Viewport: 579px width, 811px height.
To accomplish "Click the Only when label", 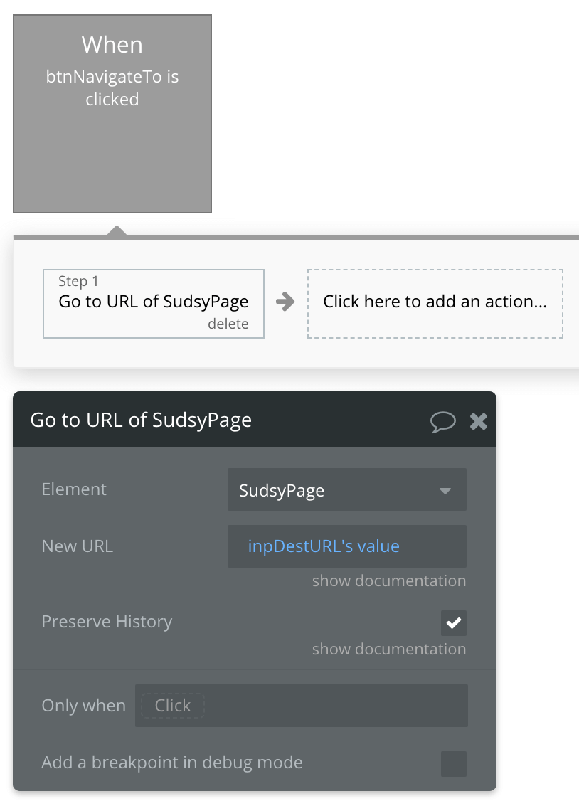I will [x=83, y=706].
